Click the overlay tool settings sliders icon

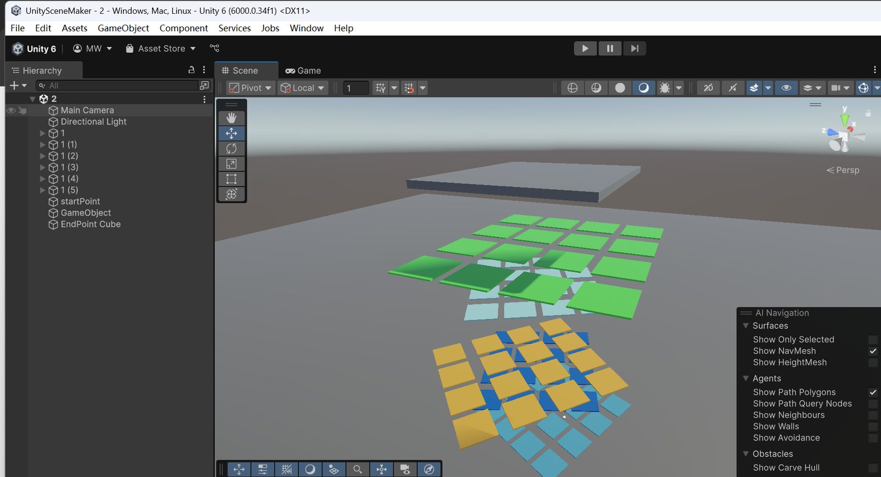263,469
